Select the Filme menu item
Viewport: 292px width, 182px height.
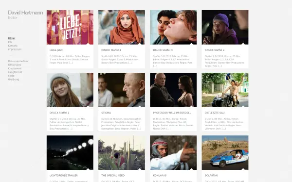pyautogui.click(x=11, y=38)
